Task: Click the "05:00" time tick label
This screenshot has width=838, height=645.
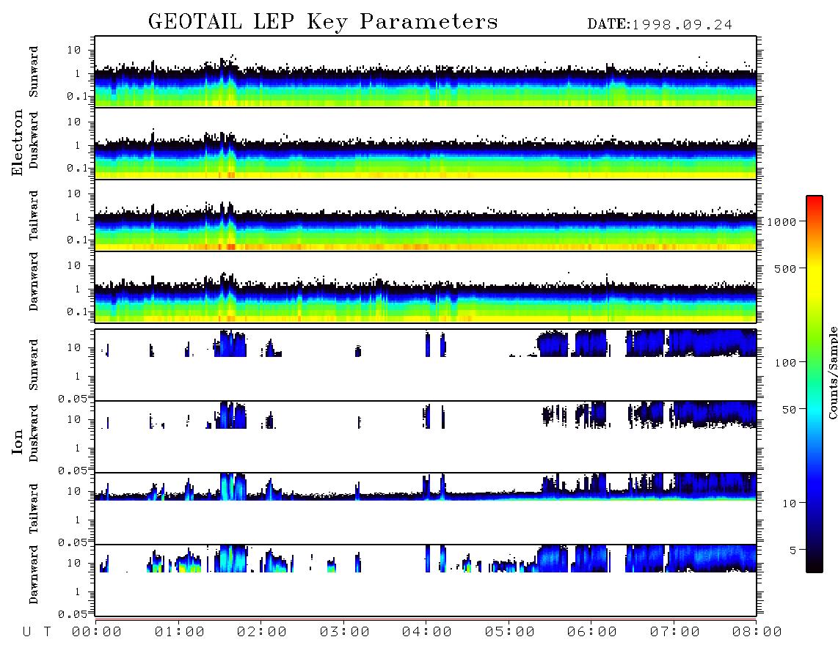Action: point(510,633)
